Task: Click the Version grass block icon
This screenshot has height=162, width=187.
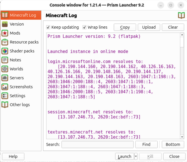Action: (5, 24)
